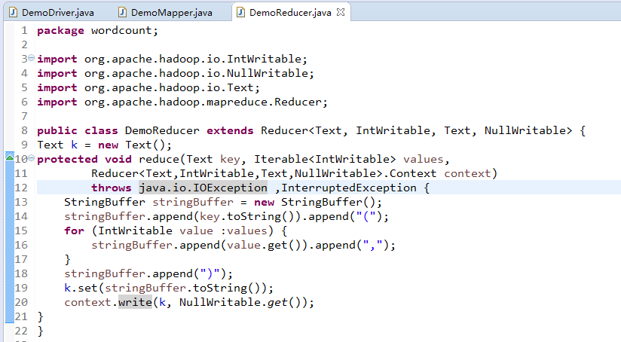Click 'InterruptedException' on line 12
The height and width of the screenshot is (342, 621).
tap(349, 188)
